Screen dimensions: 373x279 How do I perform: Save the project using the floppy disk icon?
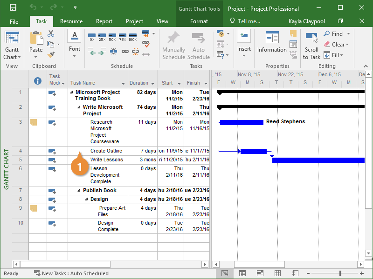pyautogui.click(x=13, y=8)
